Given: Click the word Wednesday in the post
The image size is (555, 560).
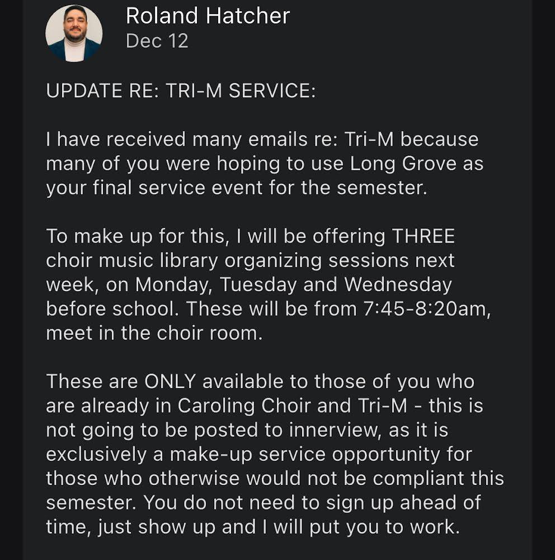Looking at the screenshot, I should [398, 284].
